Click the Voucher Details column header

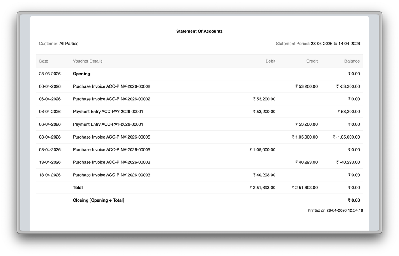coord(88,61)
